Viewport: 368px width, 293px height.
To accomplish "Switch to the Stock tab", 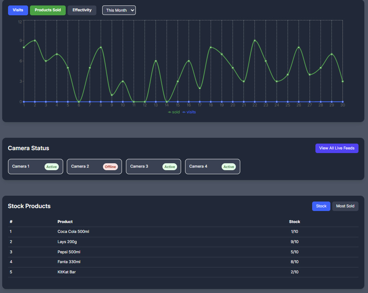I will [x=321, y=206].
